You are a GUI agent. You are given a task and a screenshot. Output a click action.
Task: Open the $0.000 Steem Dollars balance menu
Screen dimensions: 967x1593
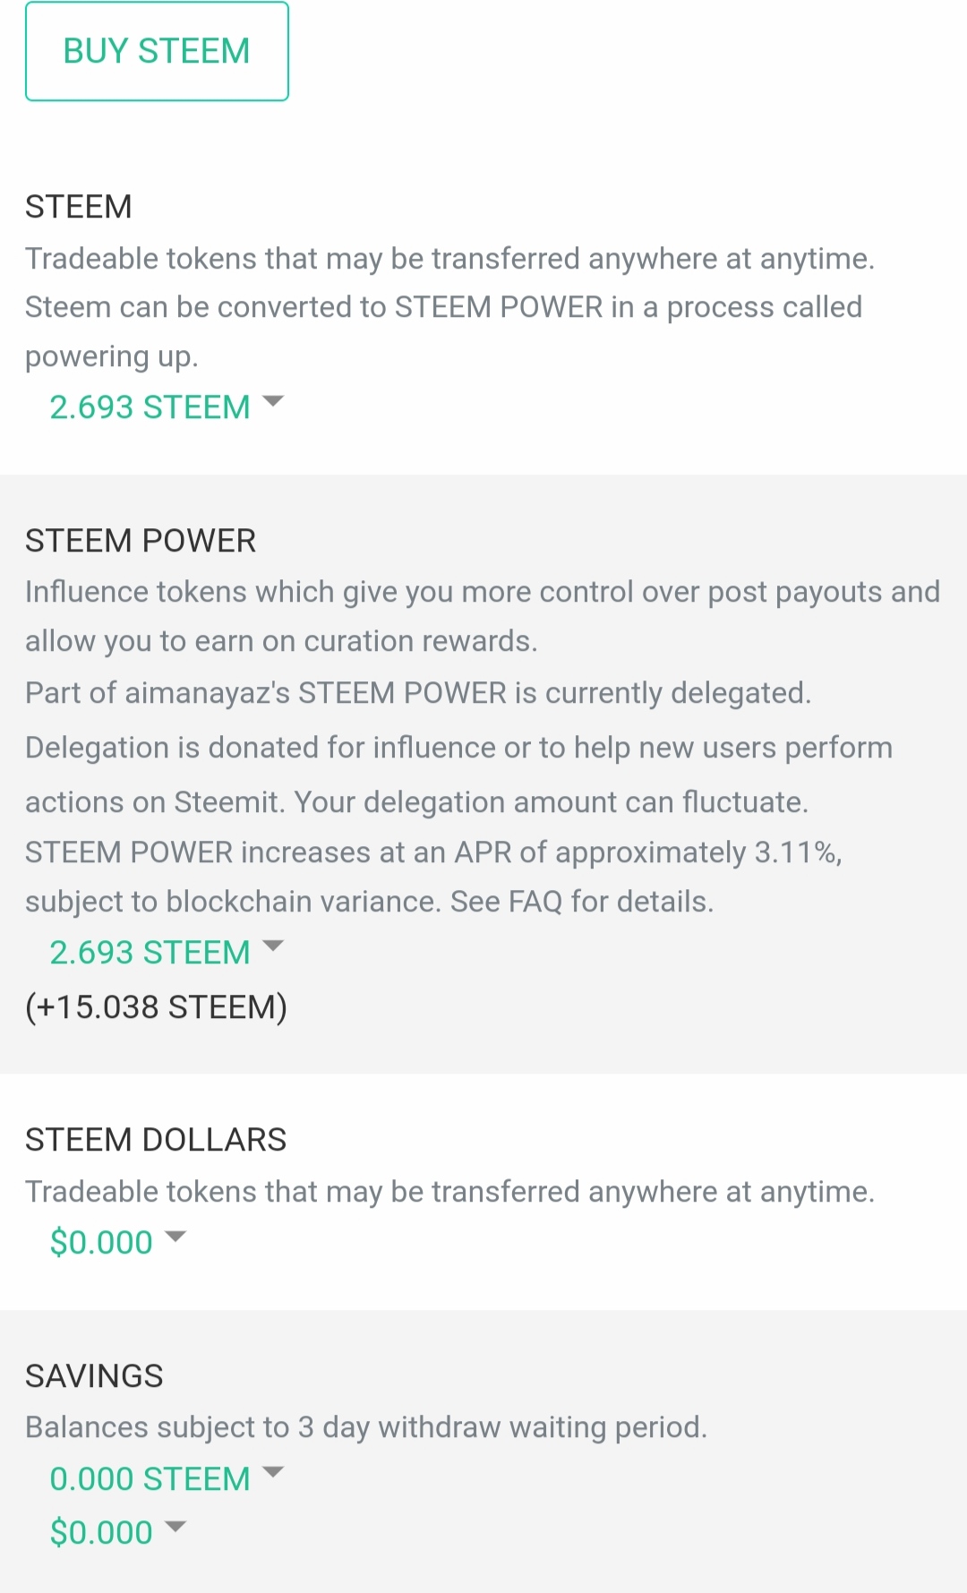coord(101,1243)
